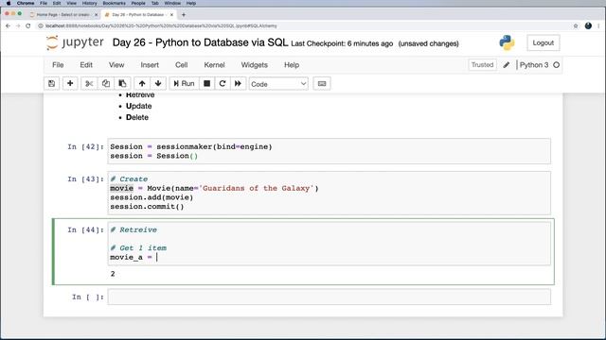Move selected cell up arrow
606x340 pixels.
click(142, 84)
